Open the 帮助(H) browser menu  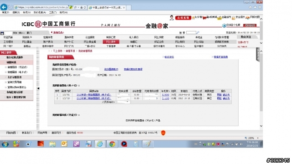coord(63,12)
